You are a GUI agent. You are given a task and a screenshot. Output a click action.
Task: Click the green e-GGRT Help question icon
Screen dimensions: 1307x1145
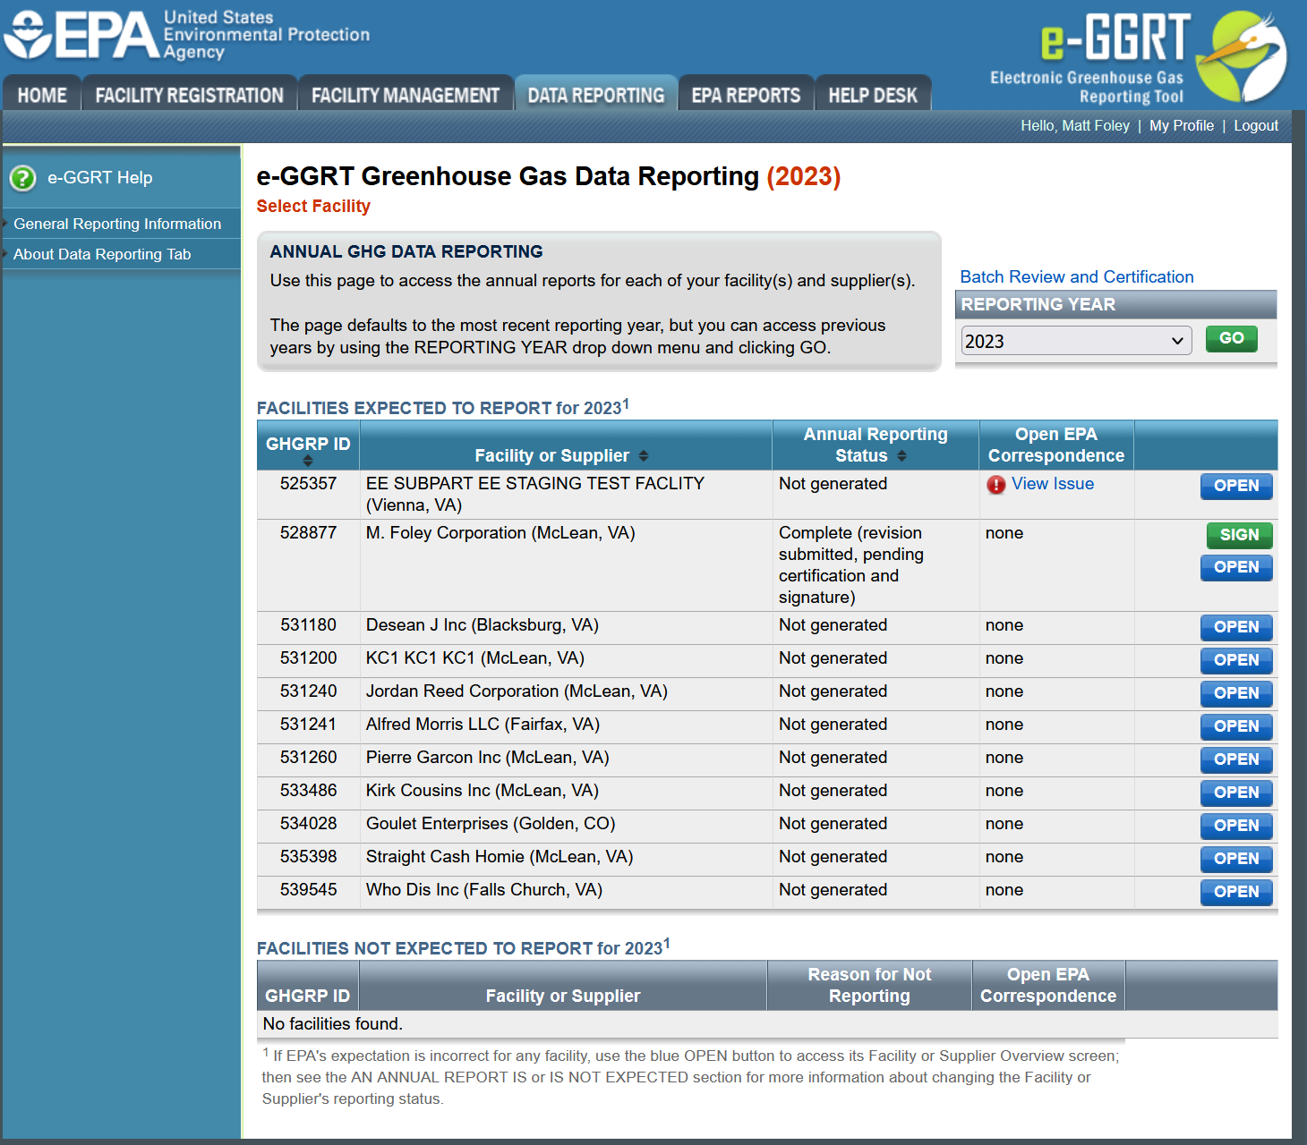tap(22, 178)
